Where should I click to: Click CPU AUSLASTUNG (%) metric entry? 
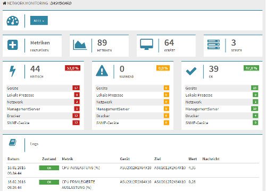coord(81,168)
